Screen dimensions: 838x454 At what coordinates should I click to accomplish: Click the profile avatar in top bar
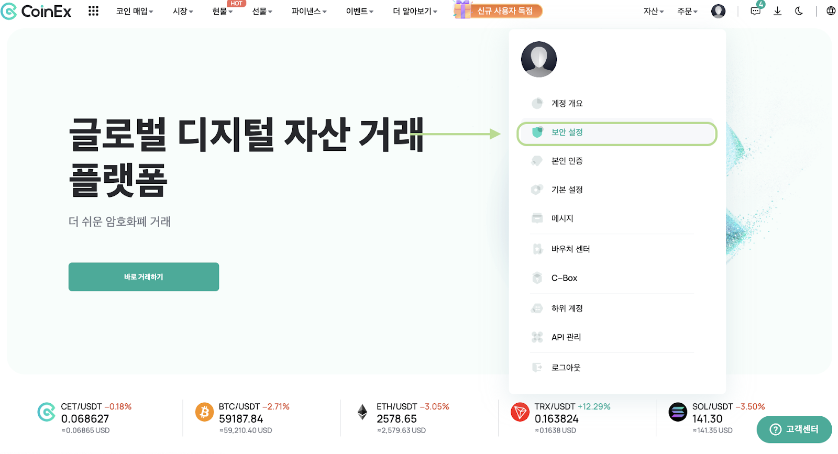(x=718, y=11)
